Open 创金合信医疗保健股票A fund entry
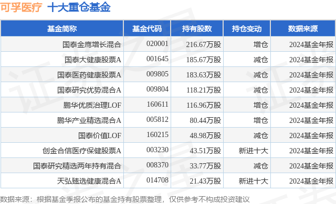Viewport: 336px width, 204px height. pos(82,151)
